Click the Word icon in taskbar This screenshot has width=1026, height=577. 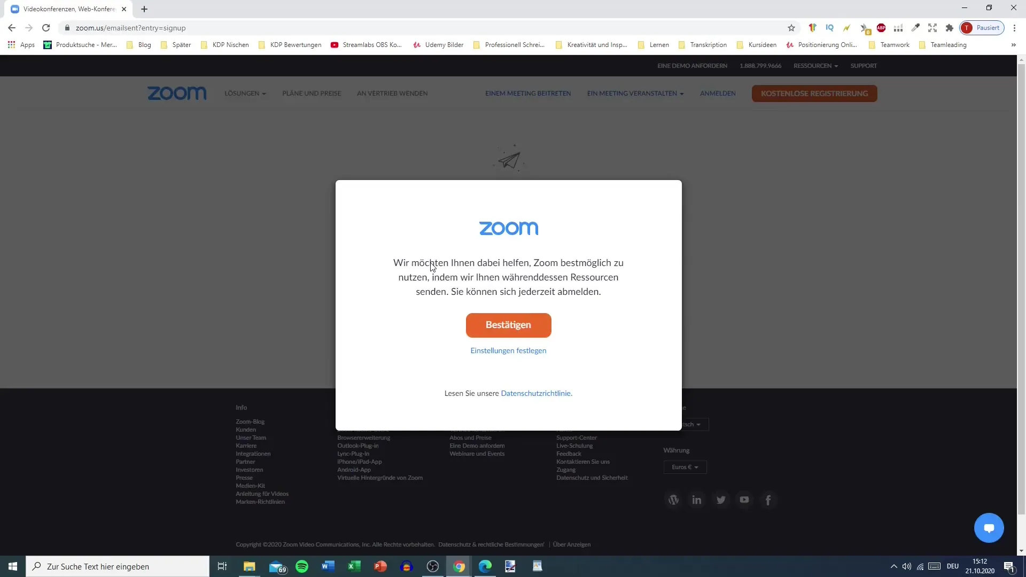328,566
